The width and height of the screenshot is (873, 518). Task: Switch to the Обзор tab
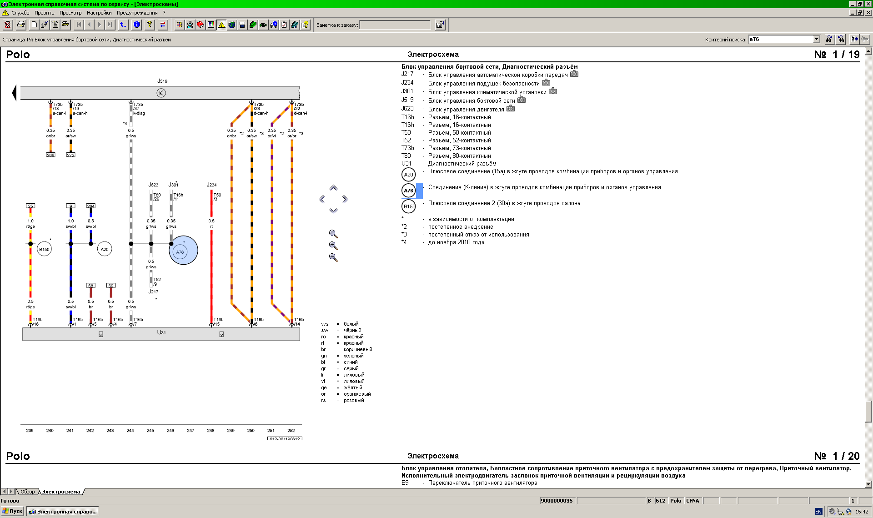pyautogui.click(x=27, y=492)
